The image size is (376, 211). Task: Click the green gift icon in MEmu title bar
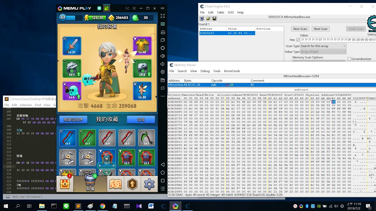coord(106,8)
